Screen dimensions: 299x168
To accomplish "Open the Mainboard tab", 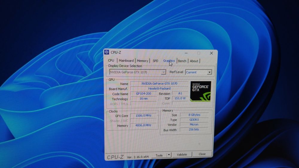I will 126,61.
